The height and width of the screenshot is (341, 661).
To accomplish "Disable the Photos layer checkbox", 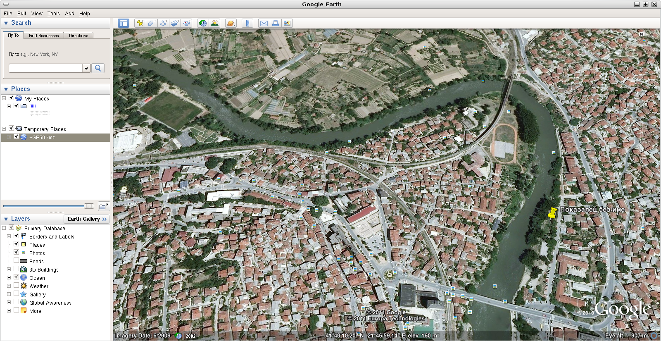I will coord(17,252).
